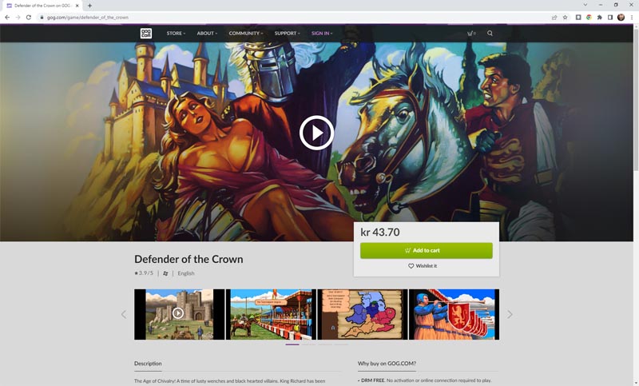This screenshot has height=386, width=639.
Task: Click the GOG.com logo
Action: (x=146, y=34)
